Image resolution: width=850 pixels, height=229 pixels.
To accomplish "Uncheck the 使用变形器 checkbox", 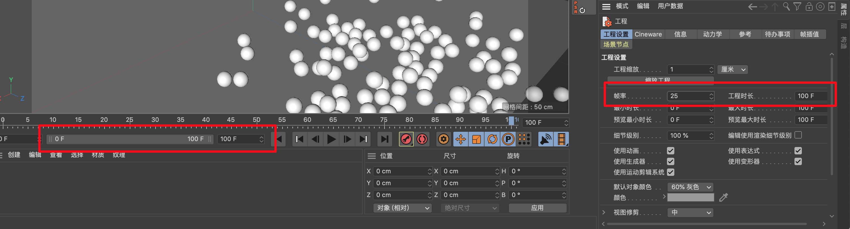I will [798, 161].
